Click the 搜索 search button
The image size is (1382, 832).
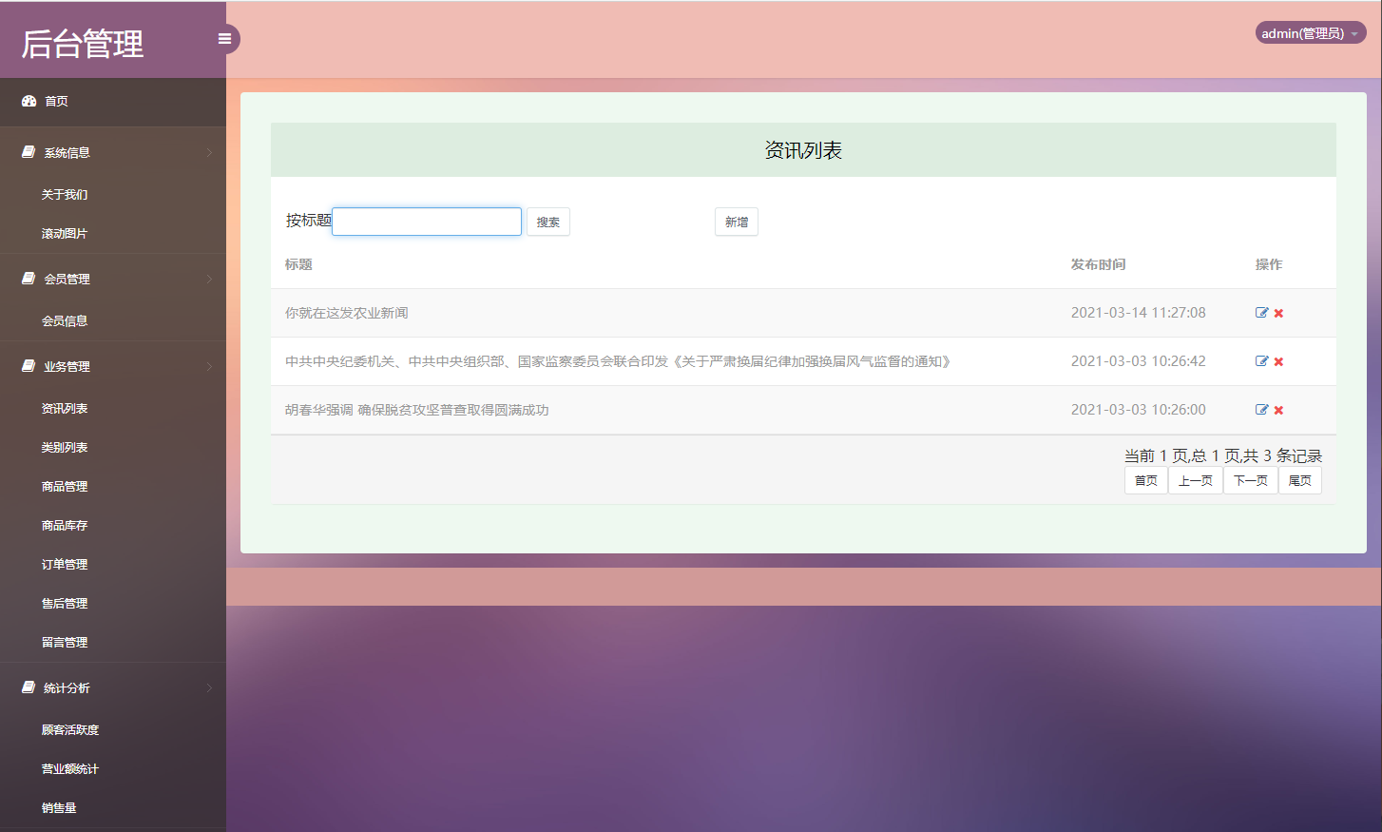tap(547, 222)
